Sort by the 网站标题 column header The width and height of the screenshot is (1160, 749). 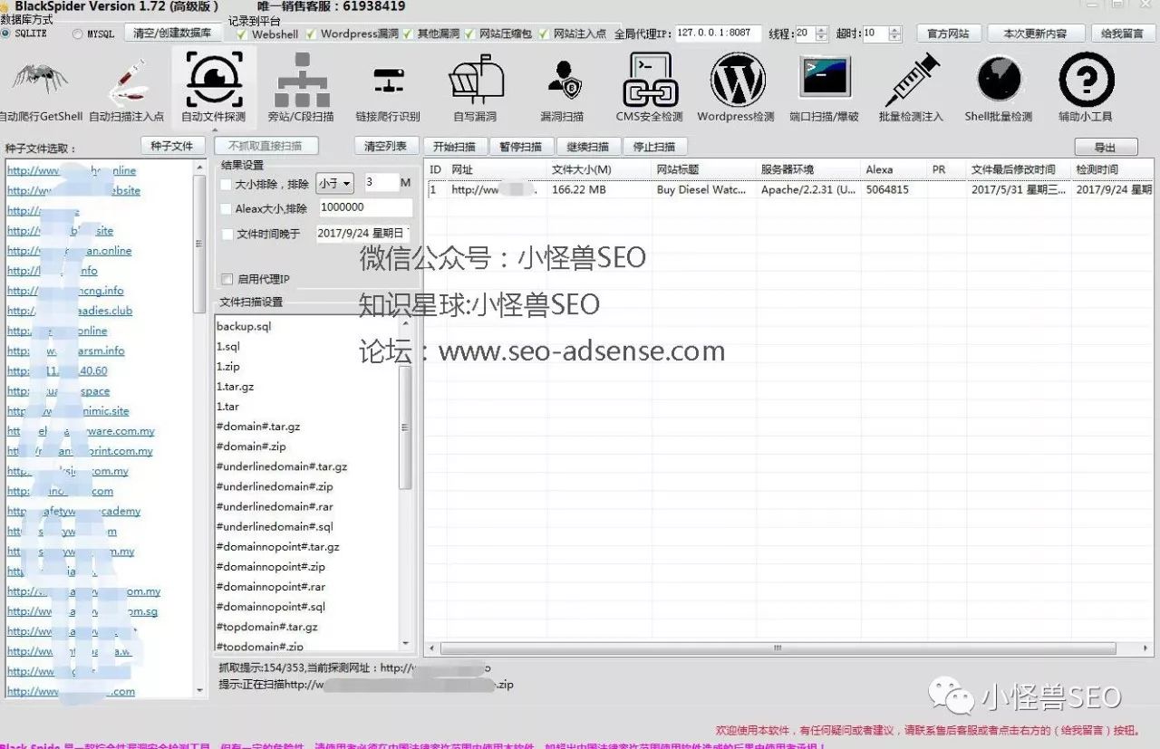click(704, 169)
